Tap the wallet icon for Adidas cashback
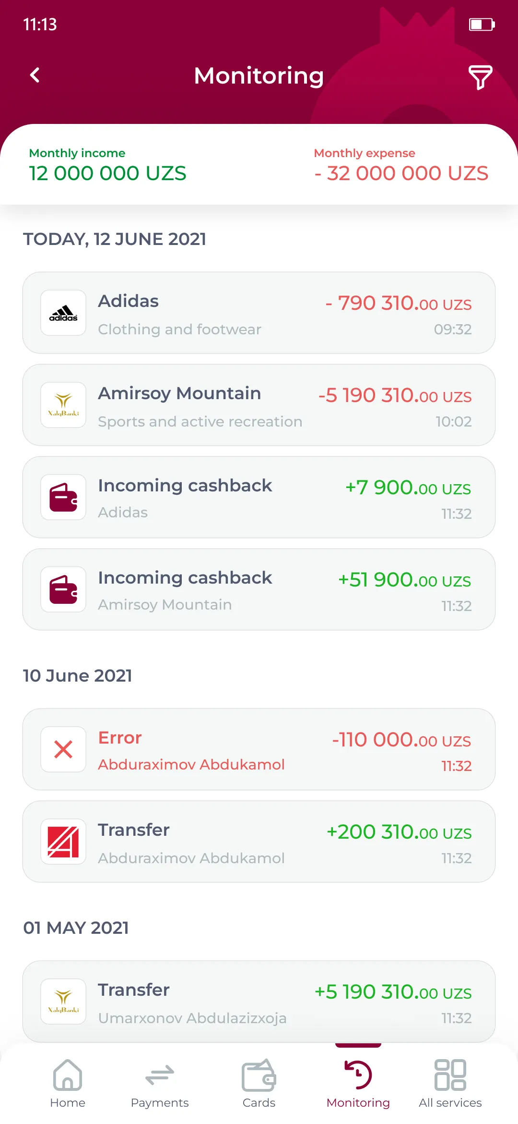The height and width of the screenshot is (1124, 518). (x=63, y=497)
